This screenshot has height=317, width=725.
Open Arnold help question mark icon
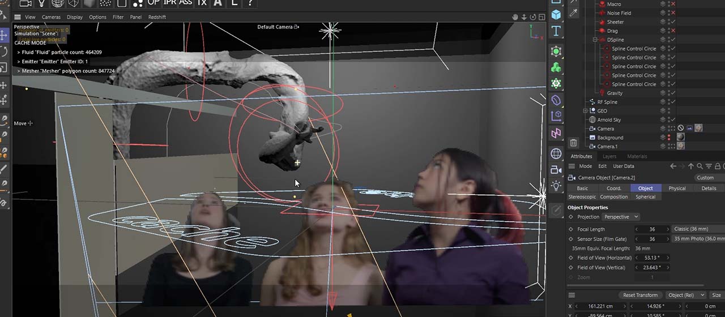coord(250,3)
